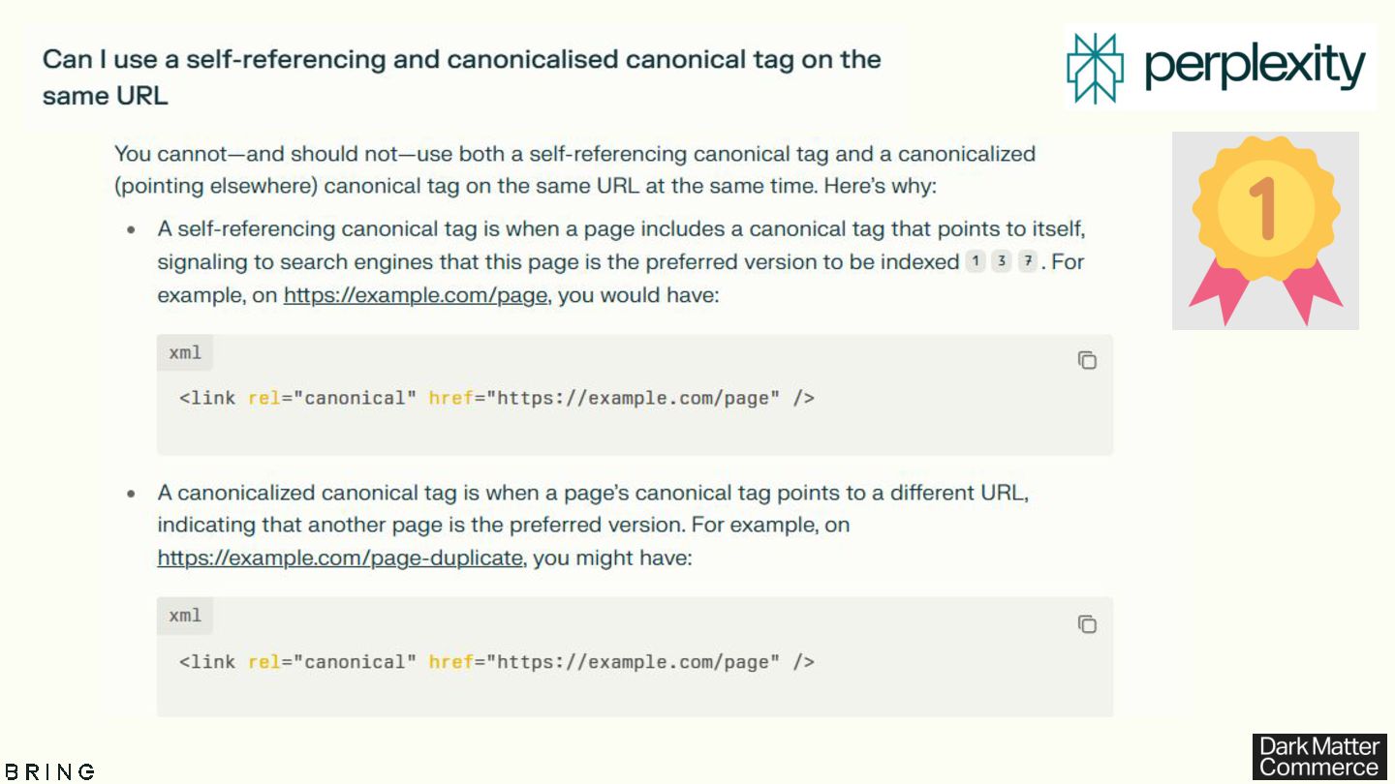The width and height of the screenshot is (1395, 784).
Task: Click the perplexity wordmark text
Action: (x=1255, y=68)
